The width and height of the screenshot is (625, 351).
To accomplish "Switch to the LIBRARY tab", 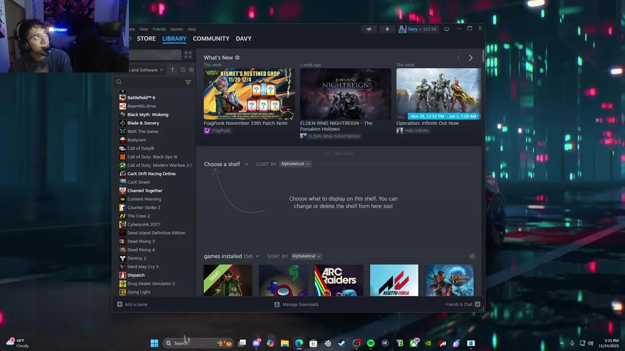I will [174, 39].
